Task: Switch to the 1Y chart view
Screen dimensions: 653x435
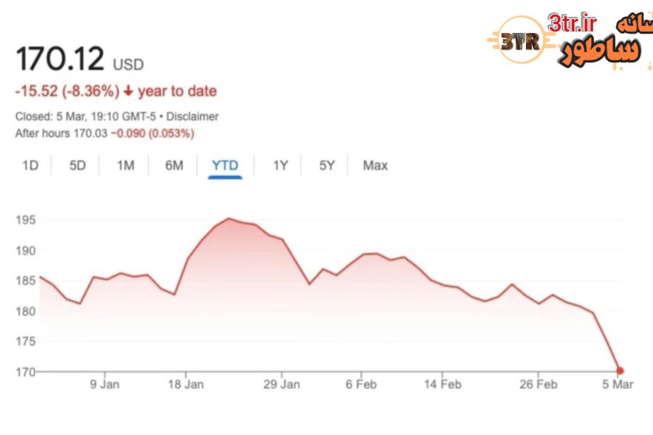Action: [278, 166]
